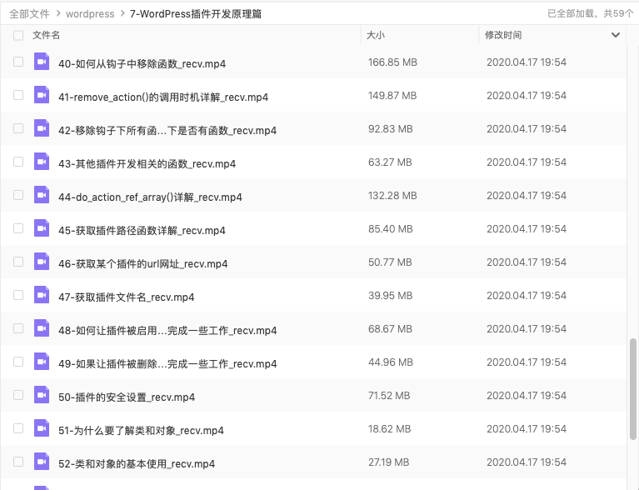This screenshot has width=639, height=490.
Task: Click size value 50.77 MB
Action: (x=390, y=262)
